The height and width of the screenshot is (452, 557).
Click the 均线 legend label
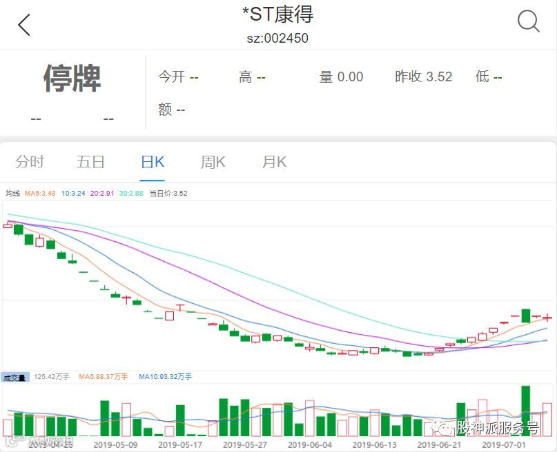13,193
